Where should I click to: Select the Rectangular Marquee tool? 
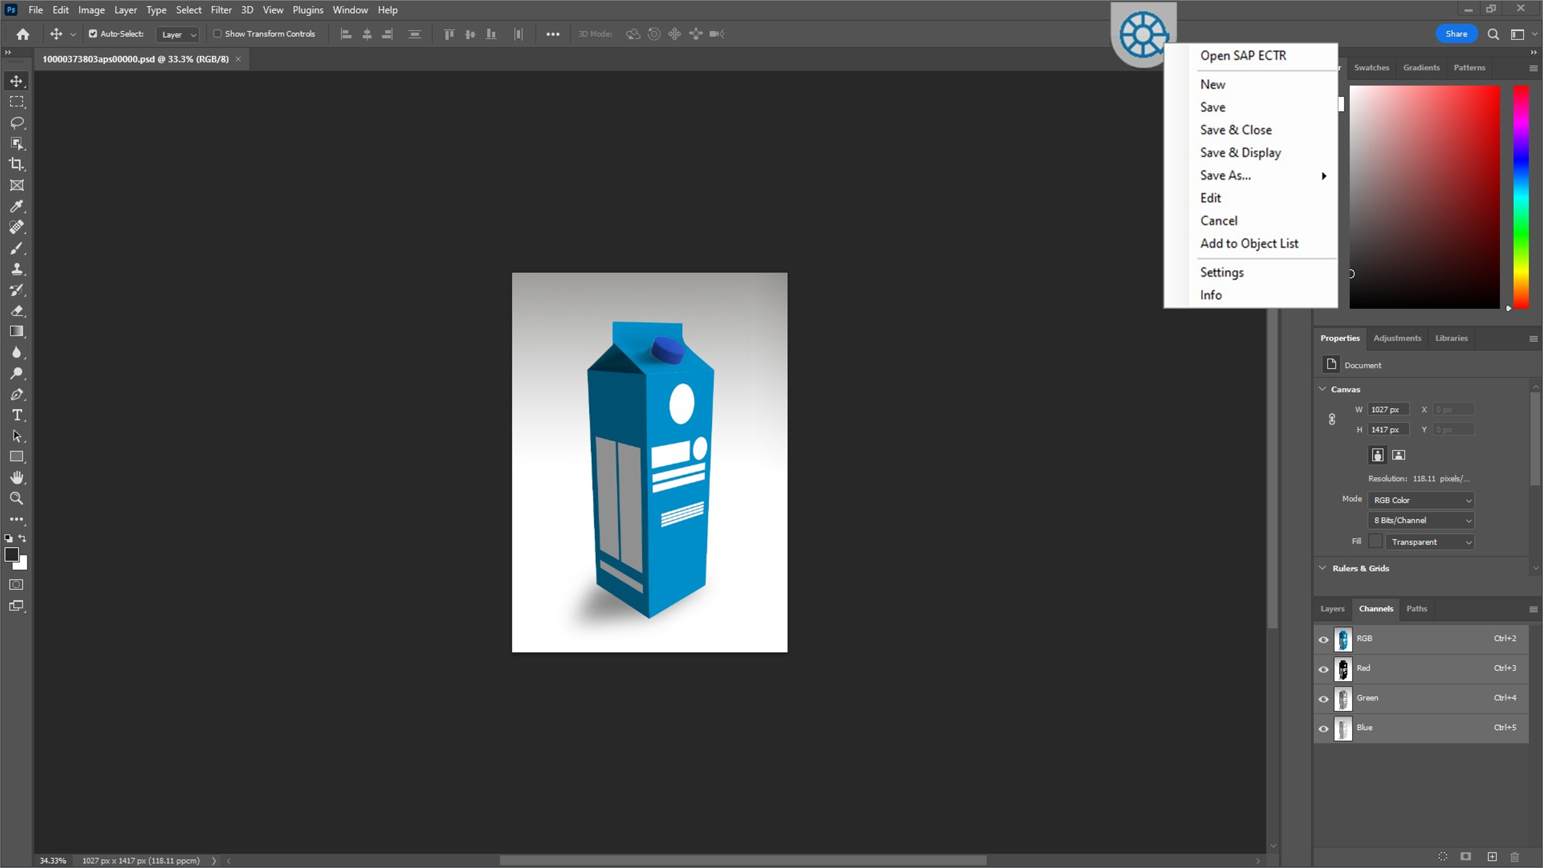pos(16,102)
